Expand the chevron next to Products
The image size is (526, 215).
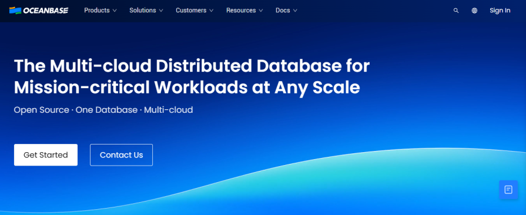click(x=115, y=11)
